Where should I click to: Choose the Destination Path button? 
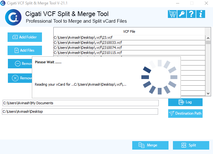pos(185,113)
